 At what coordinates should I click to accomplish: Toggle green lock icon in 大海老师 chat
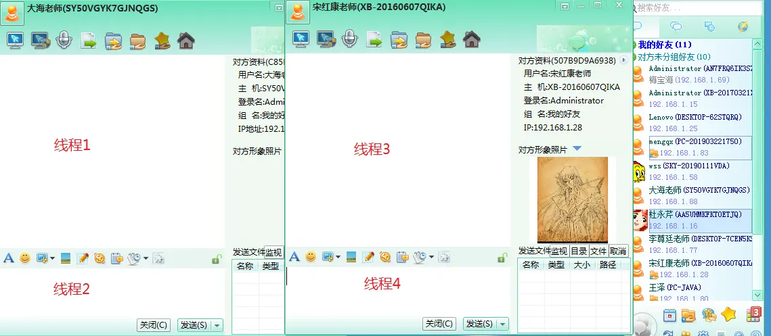click(217, 258)
